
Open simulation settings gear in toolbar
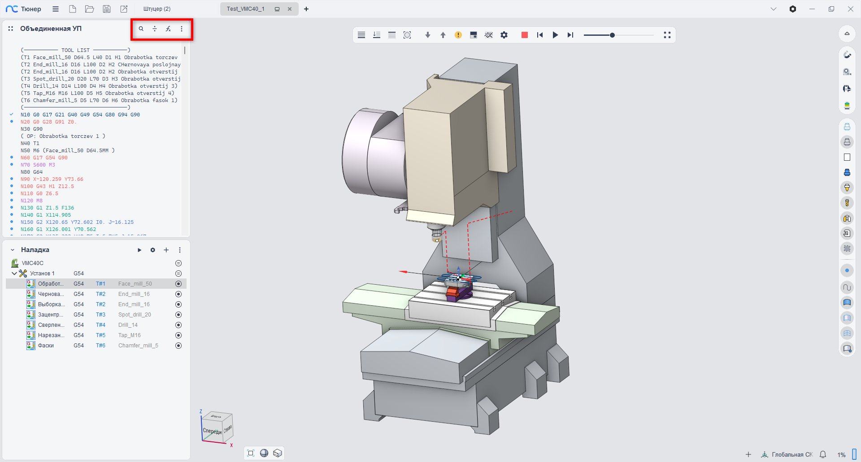pos(504,35)
